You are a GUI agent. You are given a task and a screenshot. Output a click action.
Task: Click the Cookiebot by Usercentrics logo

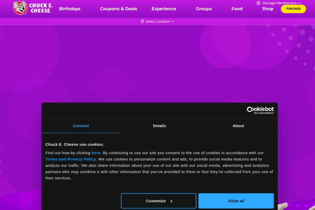(260, 110)
